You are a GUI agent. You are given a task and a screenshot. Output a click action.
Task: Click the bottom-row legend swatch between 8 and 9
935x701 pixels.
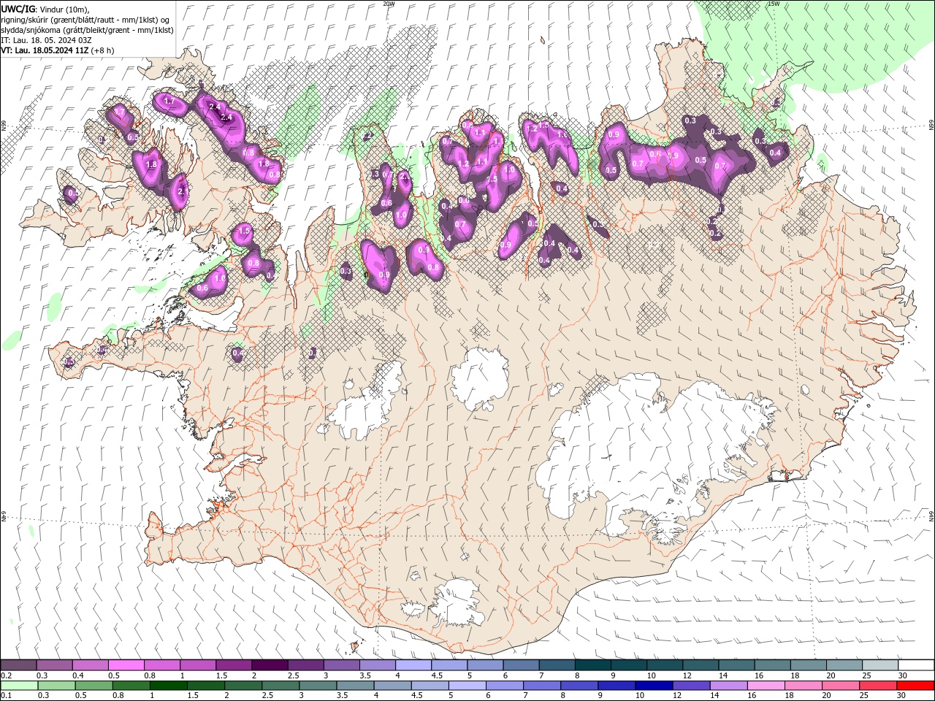pyautogui.click(x=579, y=686)
